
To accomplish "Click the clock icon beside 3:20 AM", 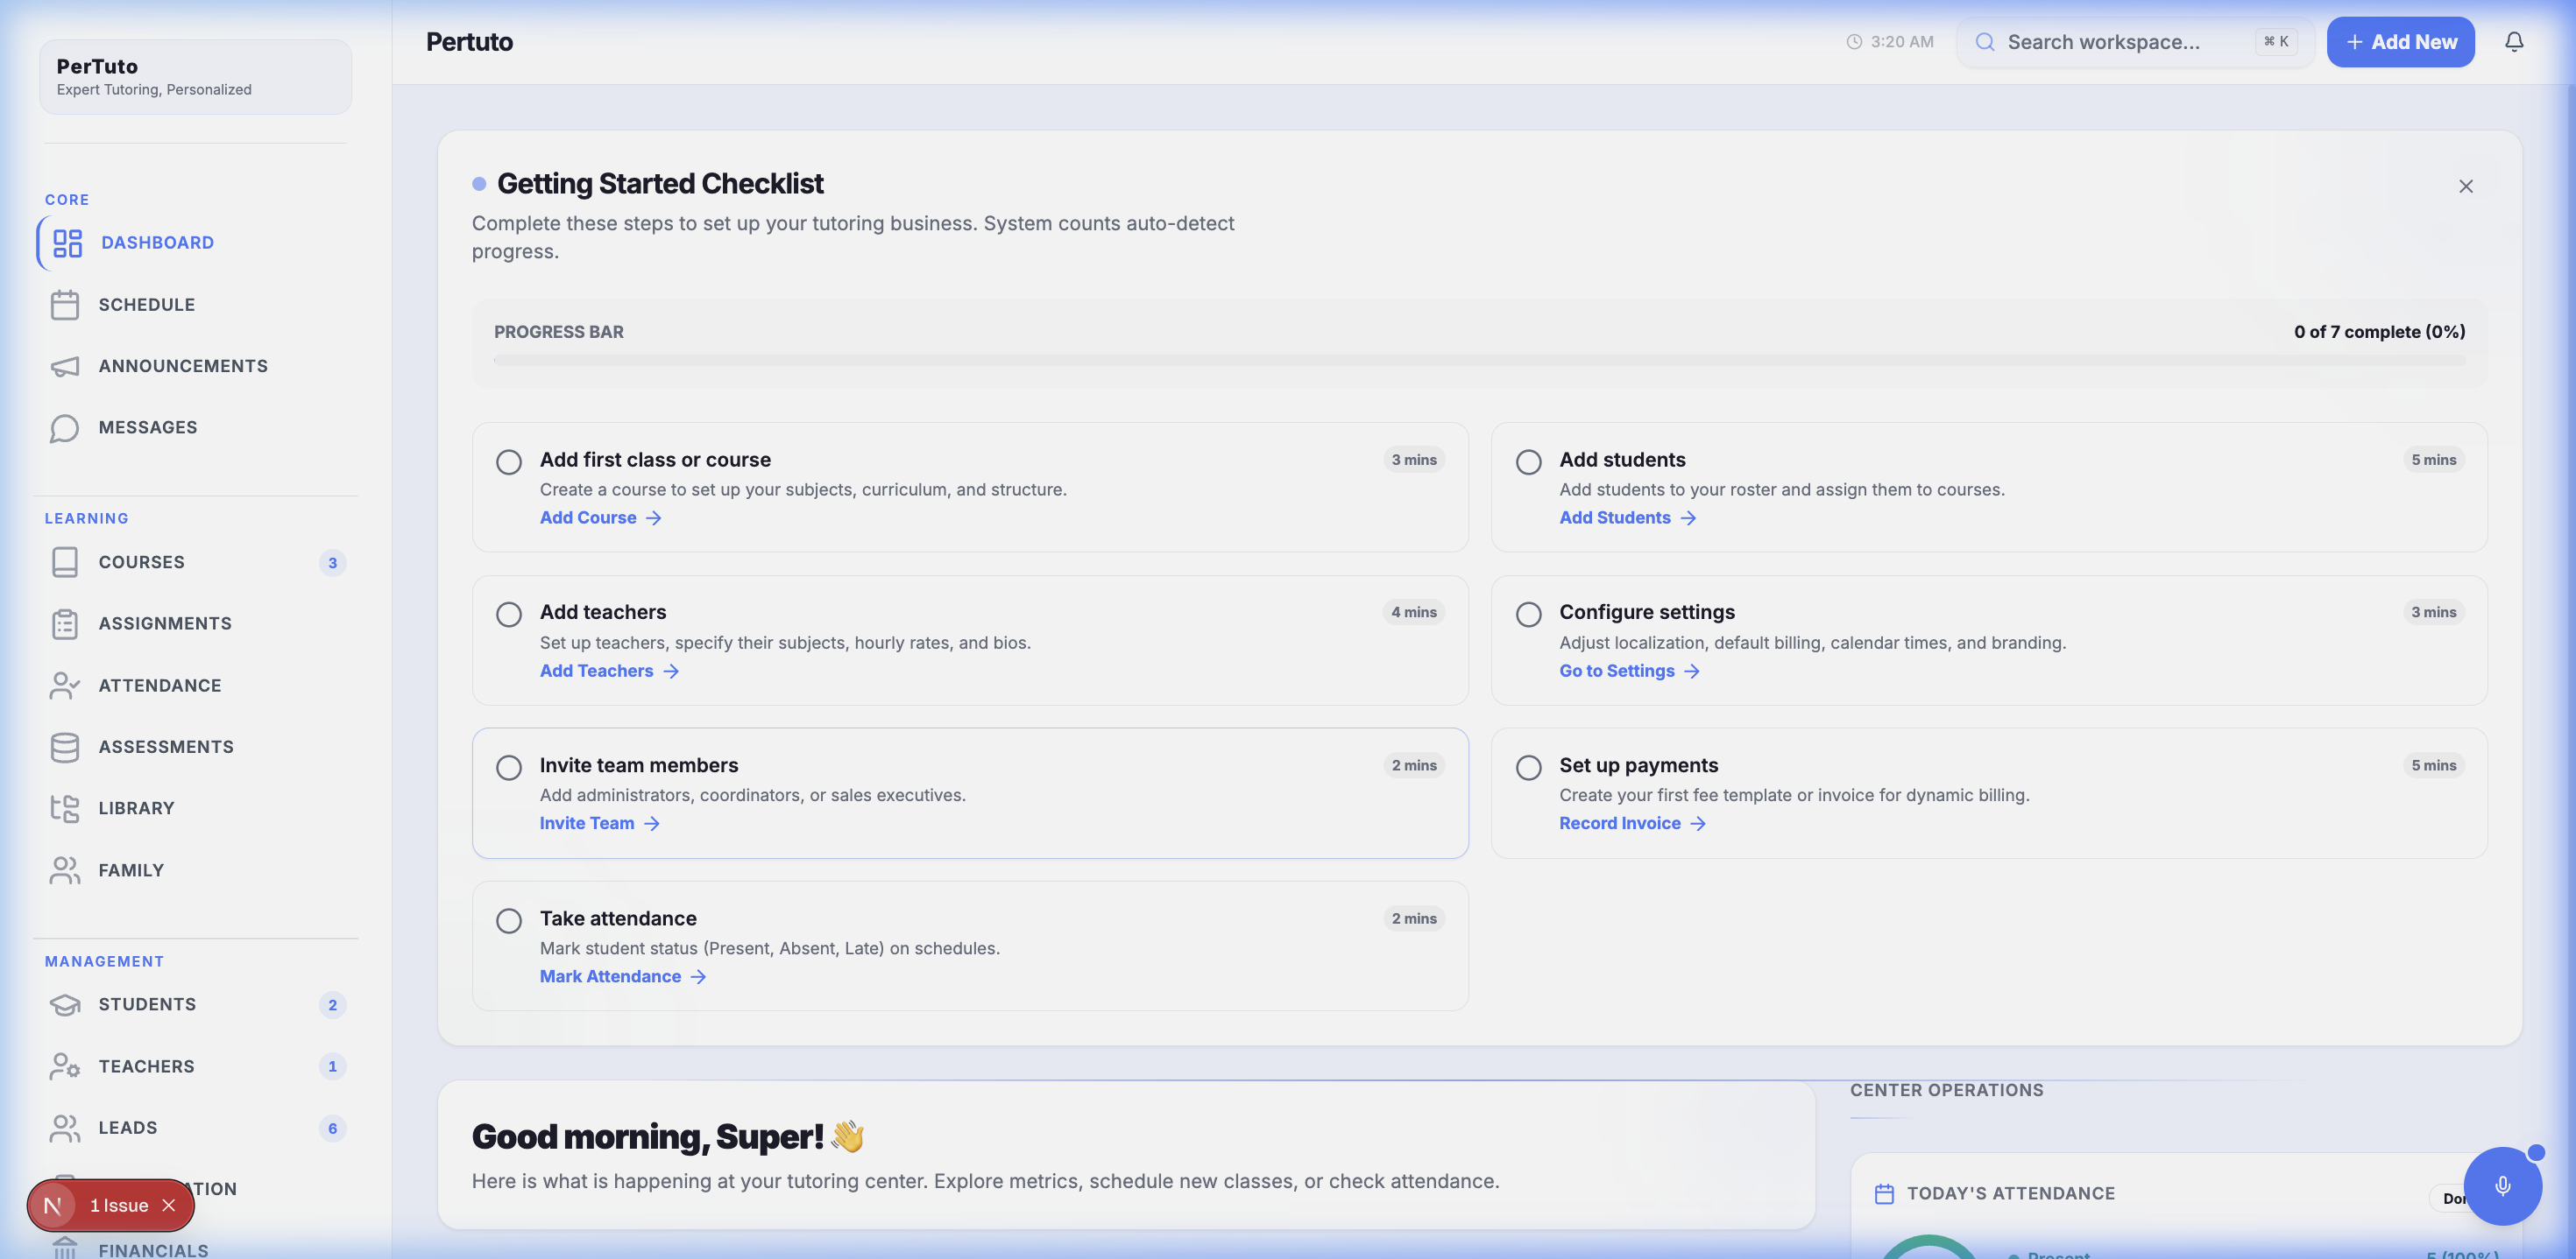I will coord(1854,42).
